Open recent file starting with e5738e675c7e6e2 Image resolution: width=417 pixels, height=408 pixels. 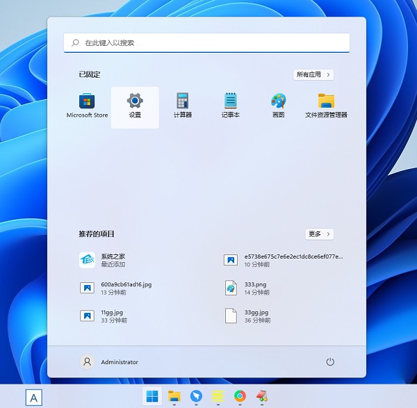[284, 260]
